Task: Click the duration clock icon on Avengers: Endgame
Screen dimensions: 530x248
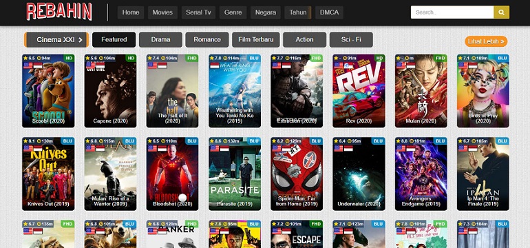Action: pos(411,141)
